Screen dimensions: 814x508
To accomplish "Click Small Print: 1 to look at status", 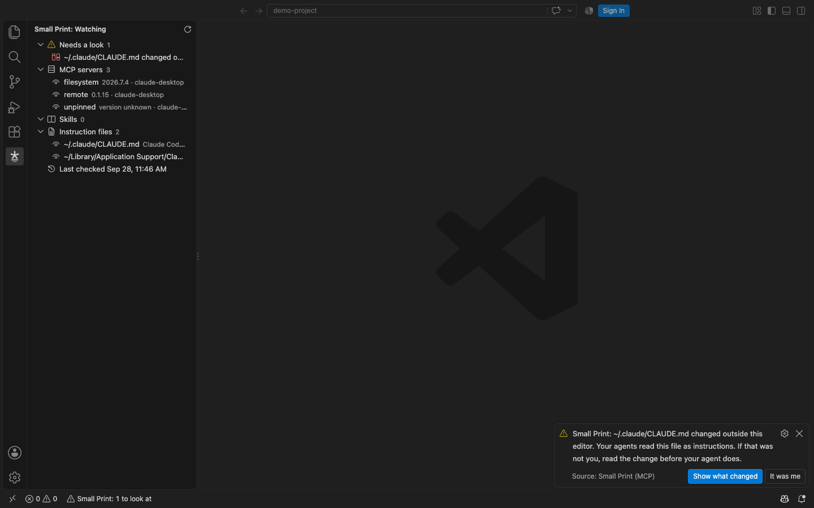I will pos(109,499).
